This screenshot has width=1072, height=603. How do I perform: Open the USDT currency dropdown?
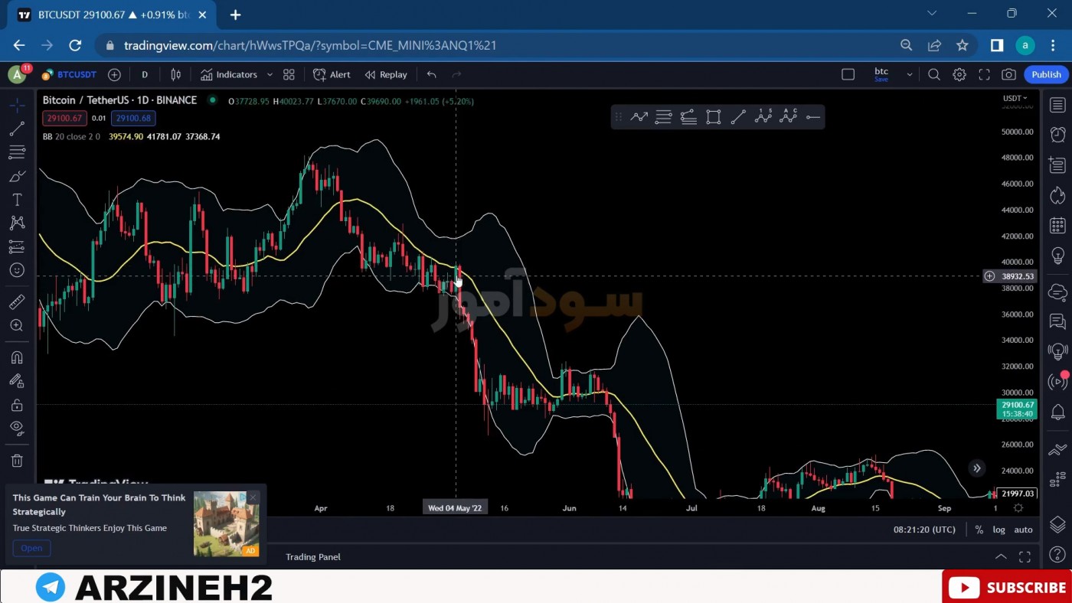tap(1015, 98)
